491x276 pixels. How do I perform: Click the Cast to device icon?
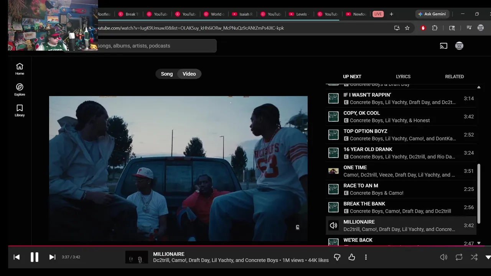pos(443,46)
